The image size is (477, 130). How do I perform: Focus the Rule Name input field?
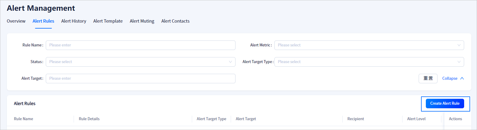point(141,45)
